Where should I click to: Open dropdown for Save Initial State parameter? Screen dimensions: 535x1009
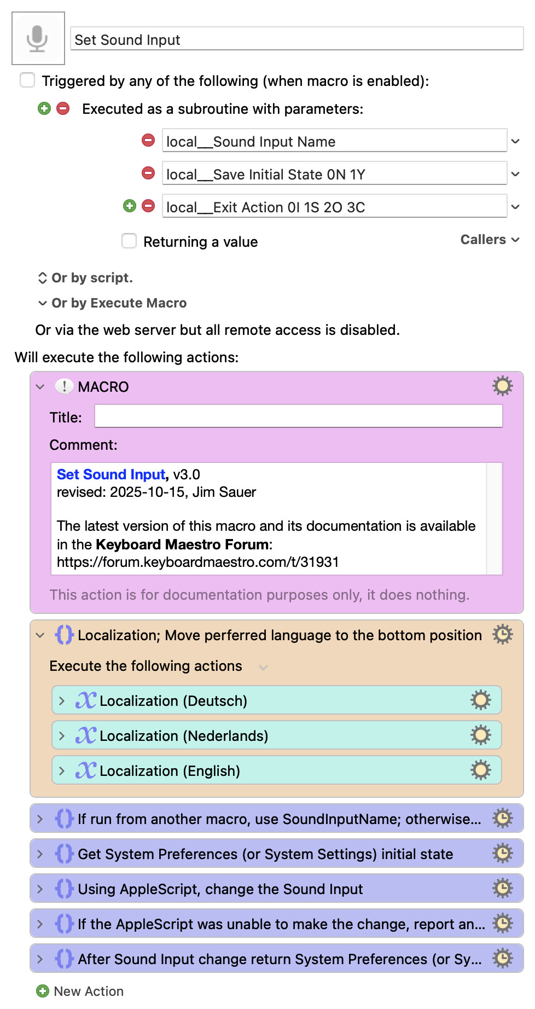click(x=515, y=174)
